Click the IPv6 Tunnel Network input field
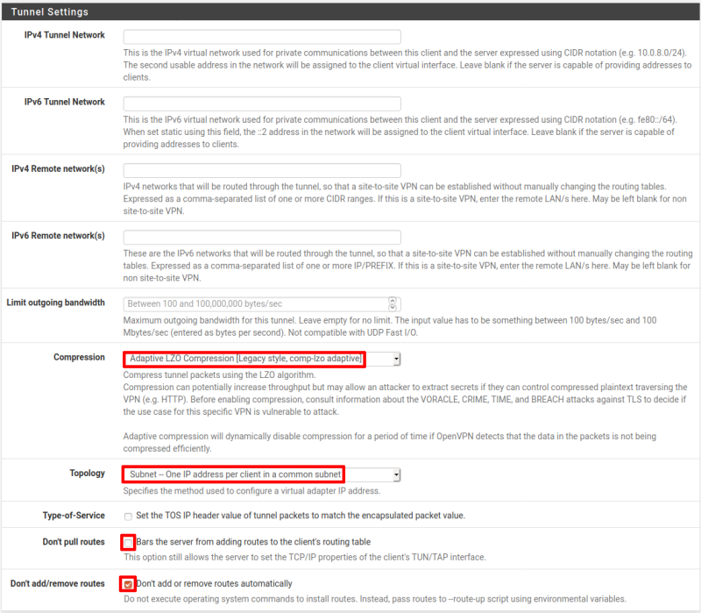701x613 pixels. (x=262, y=103)
